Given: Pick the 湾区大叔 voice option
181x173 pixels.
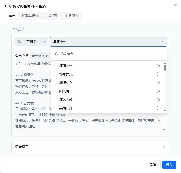Looking at the screenshot, I should click(107, 100).
